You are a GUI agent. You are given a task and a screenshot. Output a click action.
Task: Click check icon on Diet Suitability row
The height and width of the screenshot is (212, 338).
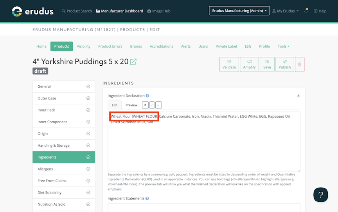point(88,192)
